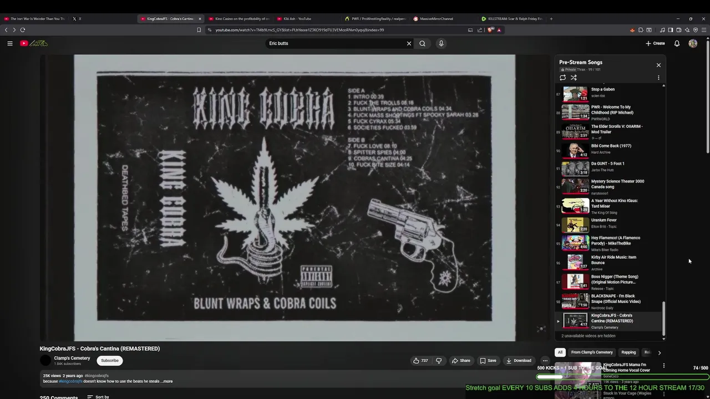The width and height of the screenshot is (710, 399).
Task: Save video to a playlist
Action: [488, 360]
